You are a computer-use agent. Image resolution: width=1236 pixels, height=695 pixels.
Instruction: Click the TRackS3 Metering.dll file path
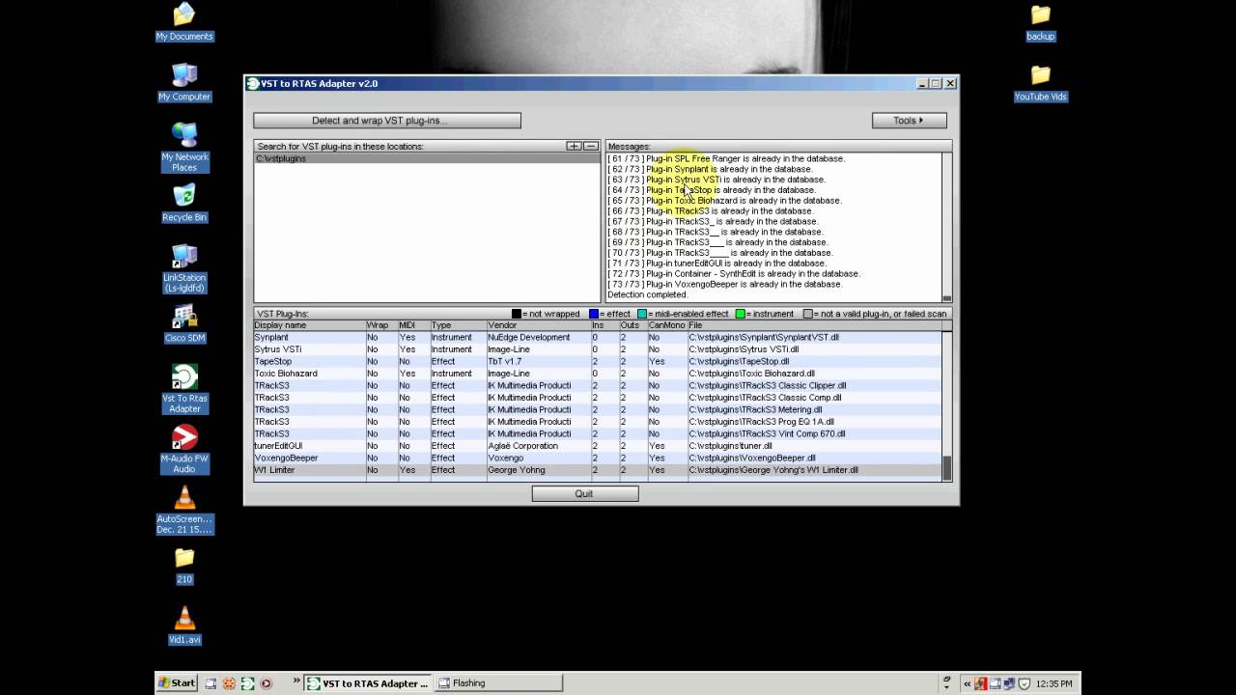[x=755, y=410]
